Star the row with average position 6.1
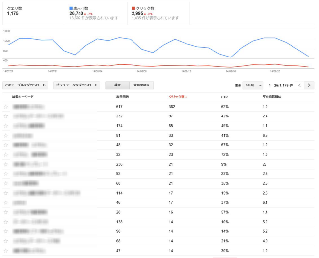Screen dimensions: 319x258 tap(6, 202)
